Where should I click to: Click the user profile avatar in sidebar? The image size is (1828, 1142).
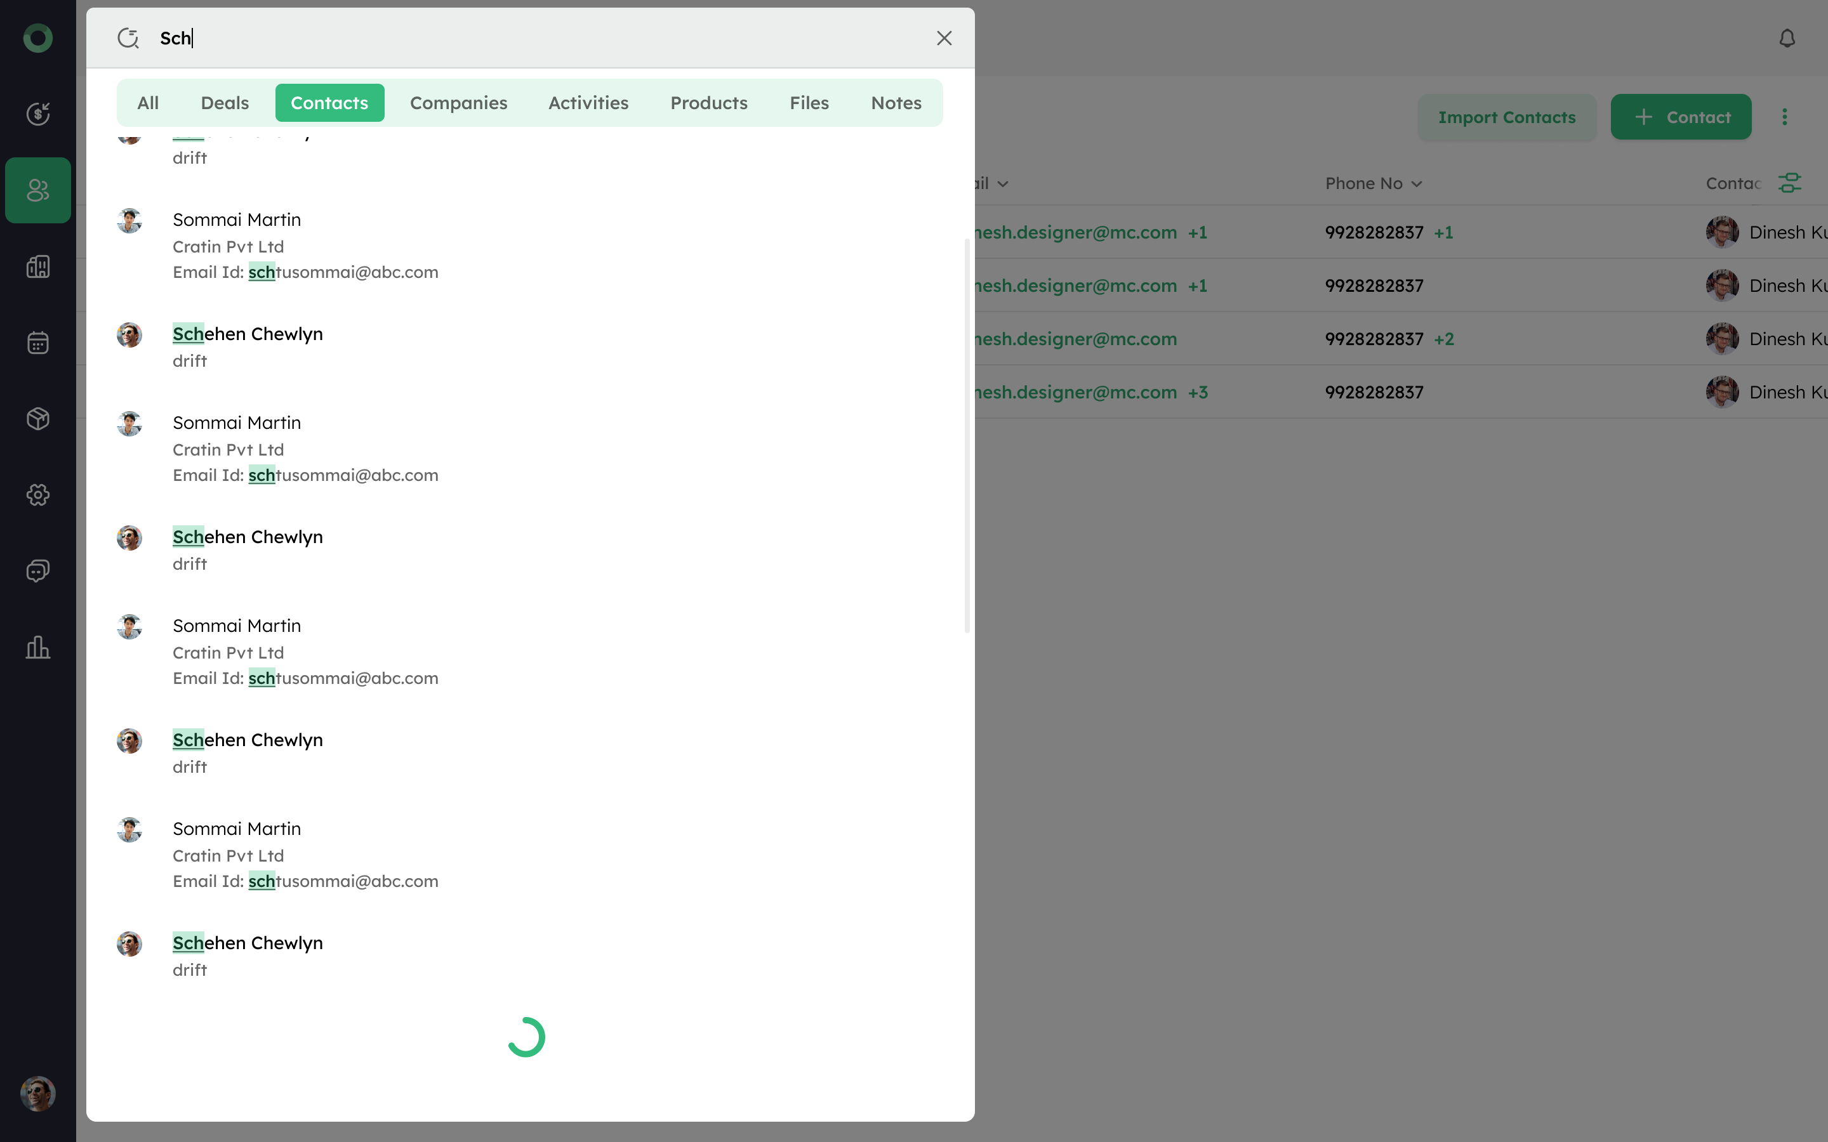tap(38, 1093)
